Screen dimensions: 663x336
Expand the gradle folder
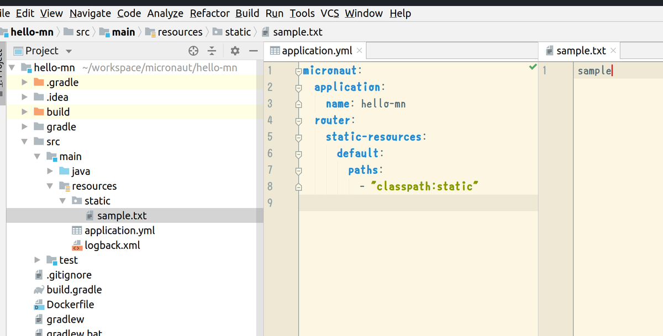[24, 127]
